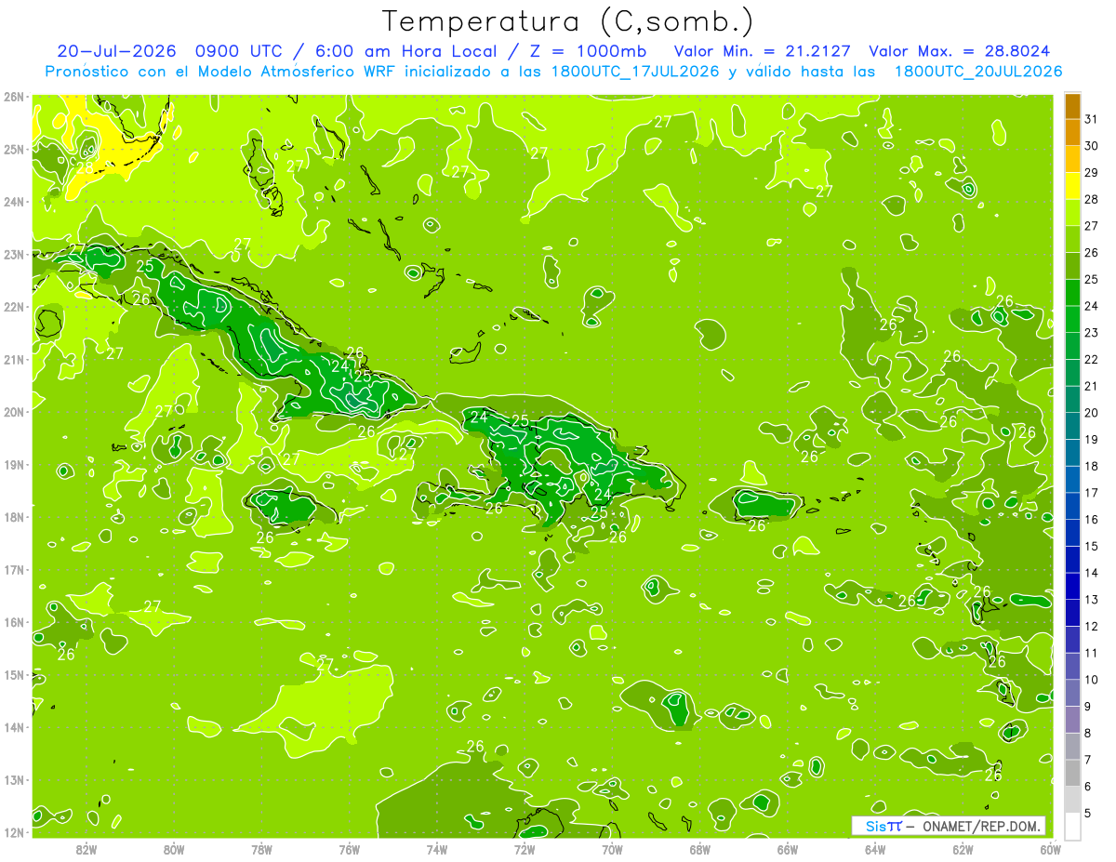Screen dimensions: 1116x862
Task: Click the '64W' longitude axis label
Action: (x=875, y=848)
